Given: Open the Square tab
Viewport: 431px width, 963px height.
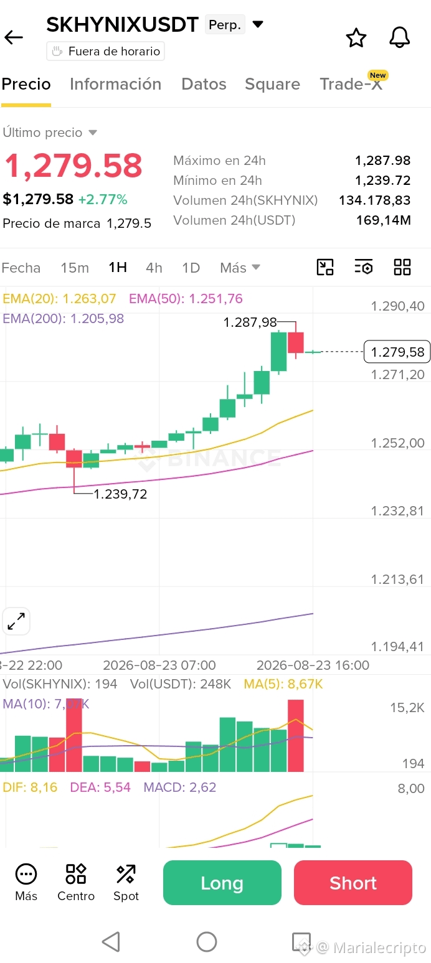Looking at the screenshot, I should pyautogui.click(x=272, y=84).
